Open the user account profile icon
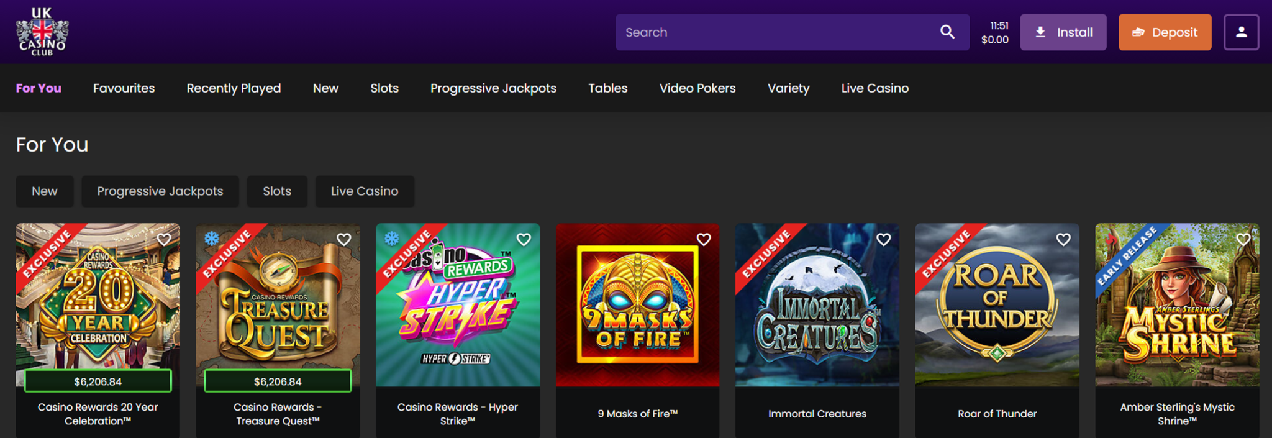 pyautogui.click(x=1240, y=32)
